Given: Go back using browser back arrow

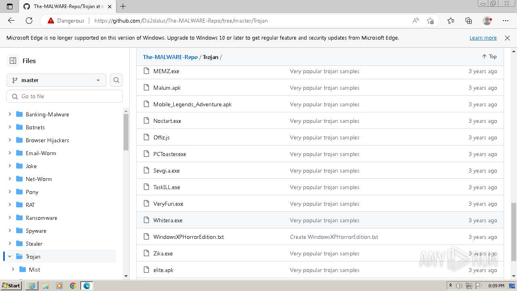Looking at the screenshot, I should (11, 21).
